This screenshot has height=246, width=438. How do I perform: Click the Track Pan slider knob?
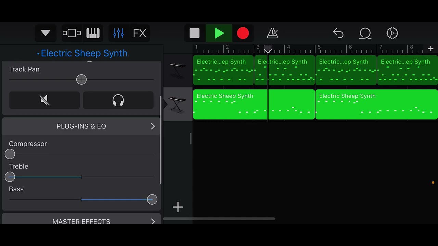81,80
